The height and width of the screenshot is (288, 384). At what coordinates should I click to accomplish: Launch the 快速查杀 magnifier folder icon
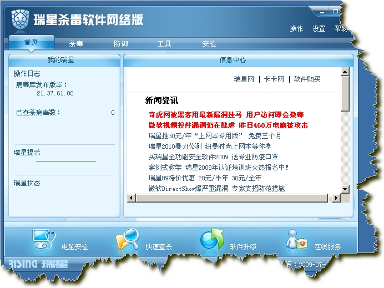coord(127,239)
